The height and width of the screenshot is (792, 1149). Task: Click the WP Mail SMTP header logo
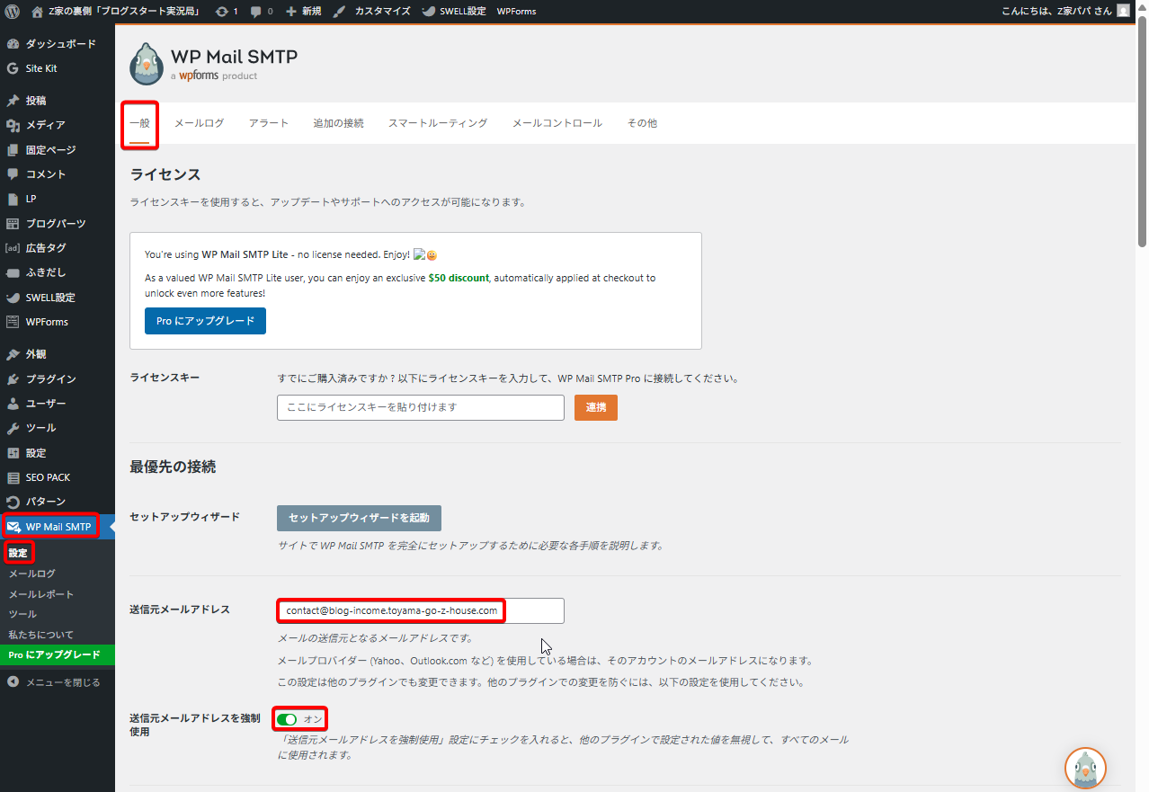click(x=147, y=64)
